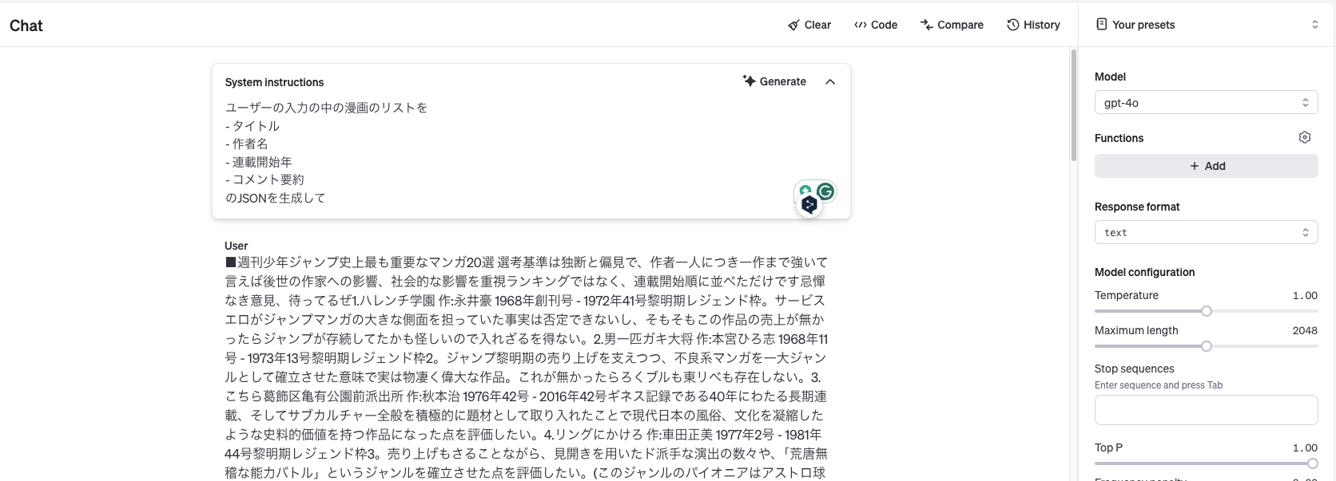Open the Model gpt-4o dropdown
The image size is (1336, 481).
1206,102
